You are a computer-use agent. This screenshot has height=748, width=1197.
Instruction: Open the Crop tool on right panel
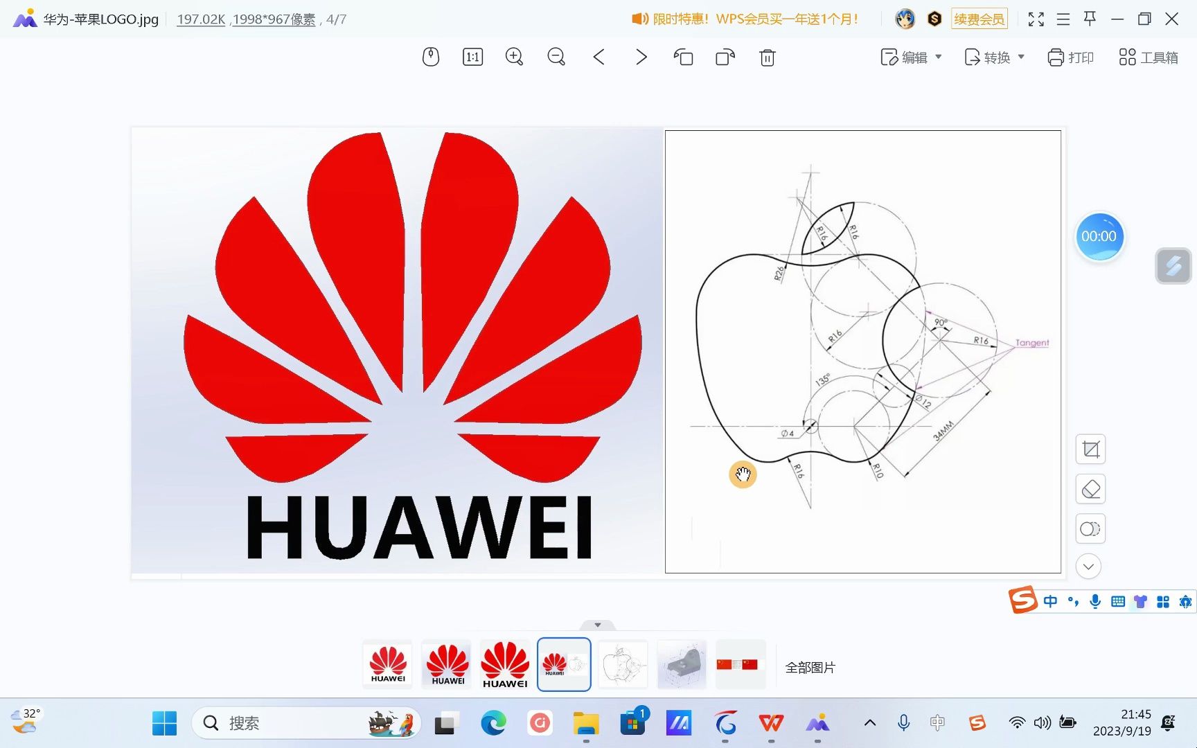(1090, 449)
